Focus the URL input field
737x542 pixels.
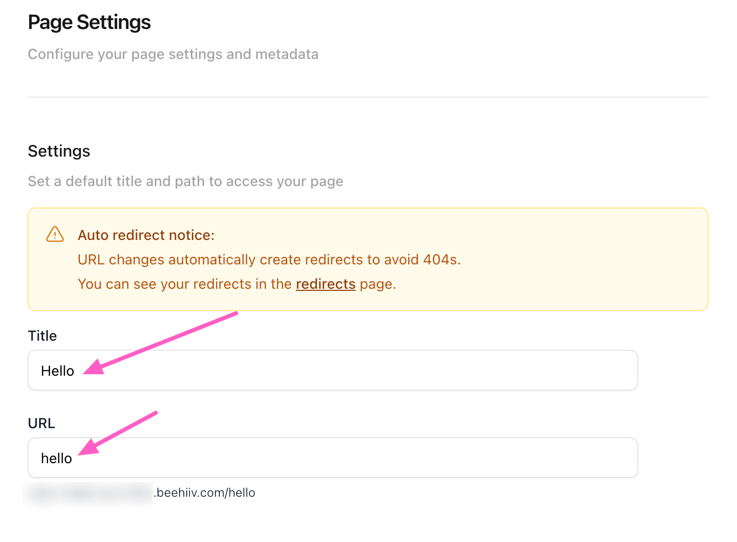pyautogui.click(x=356, y=458)
